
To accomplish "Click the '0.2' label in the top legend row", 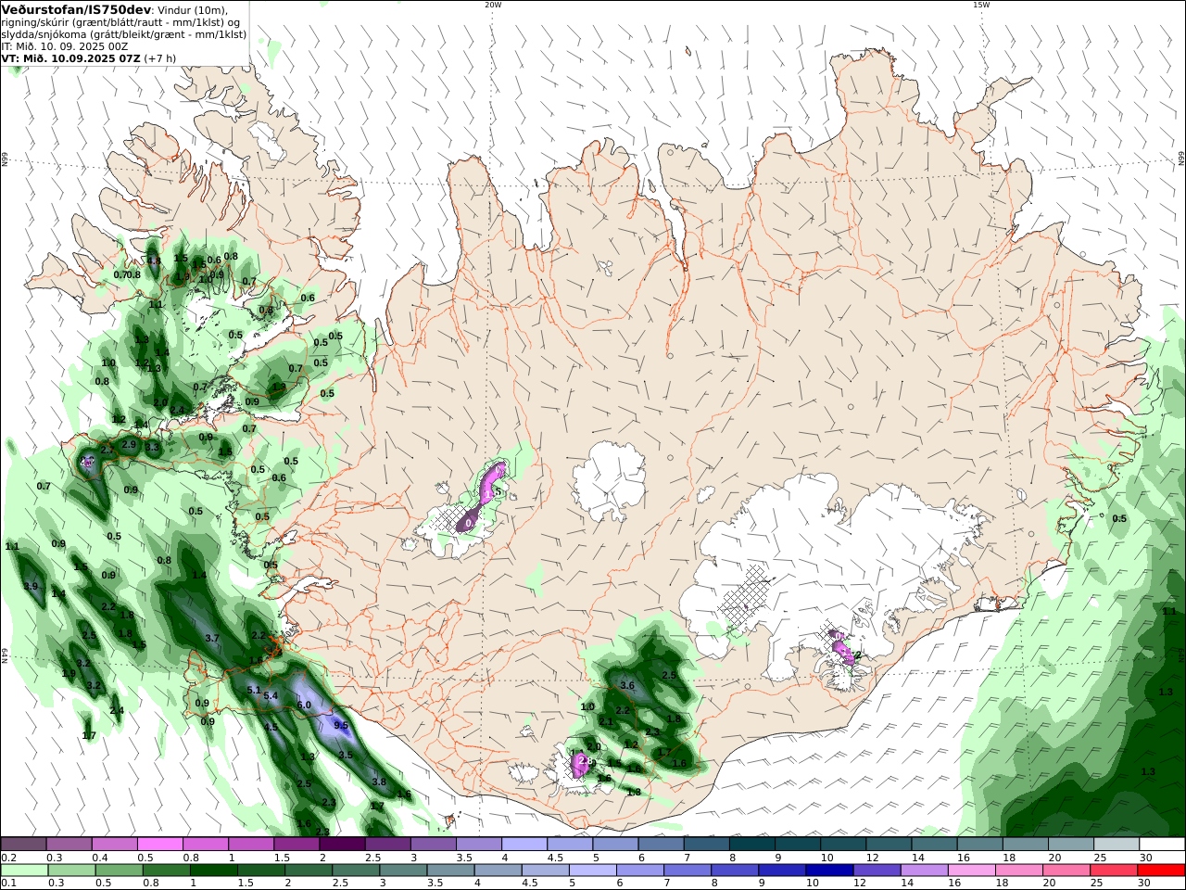I will [x=7, y=858].
